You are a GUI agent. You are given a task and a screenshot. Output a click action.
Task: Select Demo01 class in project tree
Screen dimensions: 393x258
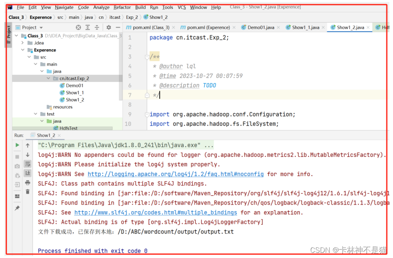pyautogui.click(x=71, y=86)
